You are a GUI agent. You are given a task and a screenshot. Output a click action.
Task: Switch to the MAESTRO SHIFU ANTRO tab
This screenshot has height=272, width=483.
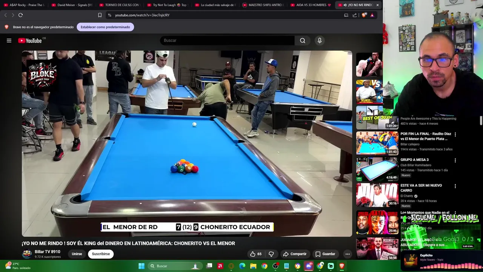(263, 5)
